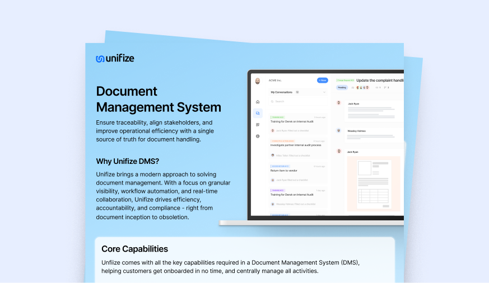This screenshot has height=283, width=489.
Task: Click the Pending status badge
Action: pyautogui.click(x=342, y=88)
